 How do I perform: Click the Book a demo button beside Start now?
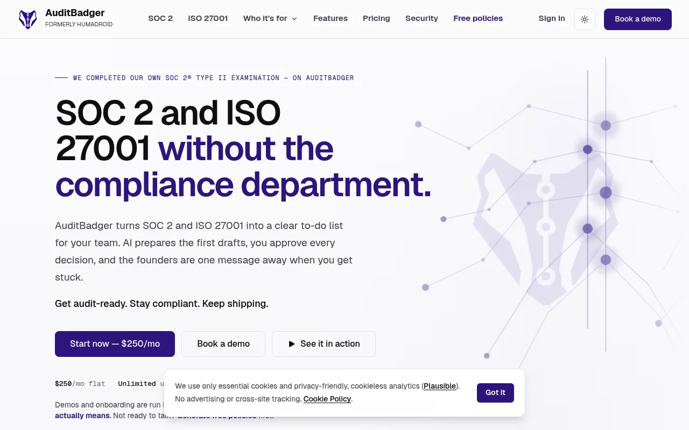click(x=223, y=344)
